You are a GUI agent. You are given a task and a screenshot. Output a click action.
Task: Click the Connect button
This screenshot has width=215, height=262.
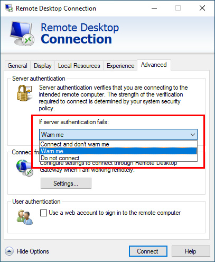pyautogui.click(x=148, y=251)
